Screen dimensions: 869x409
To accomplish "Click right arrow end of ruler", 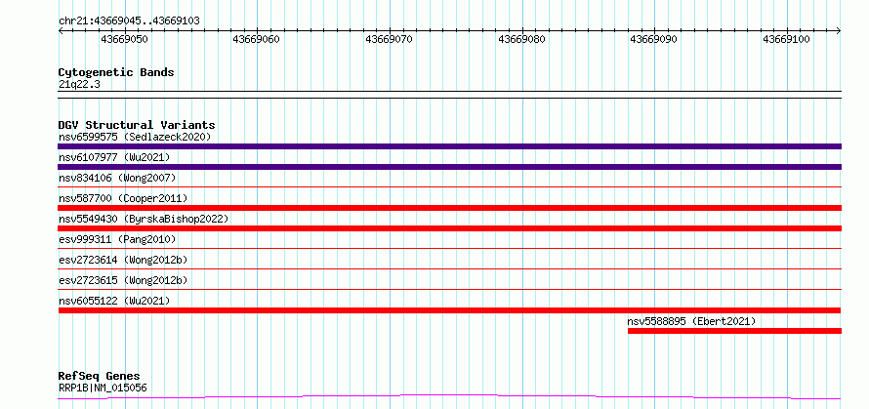I will pos(839,31).
